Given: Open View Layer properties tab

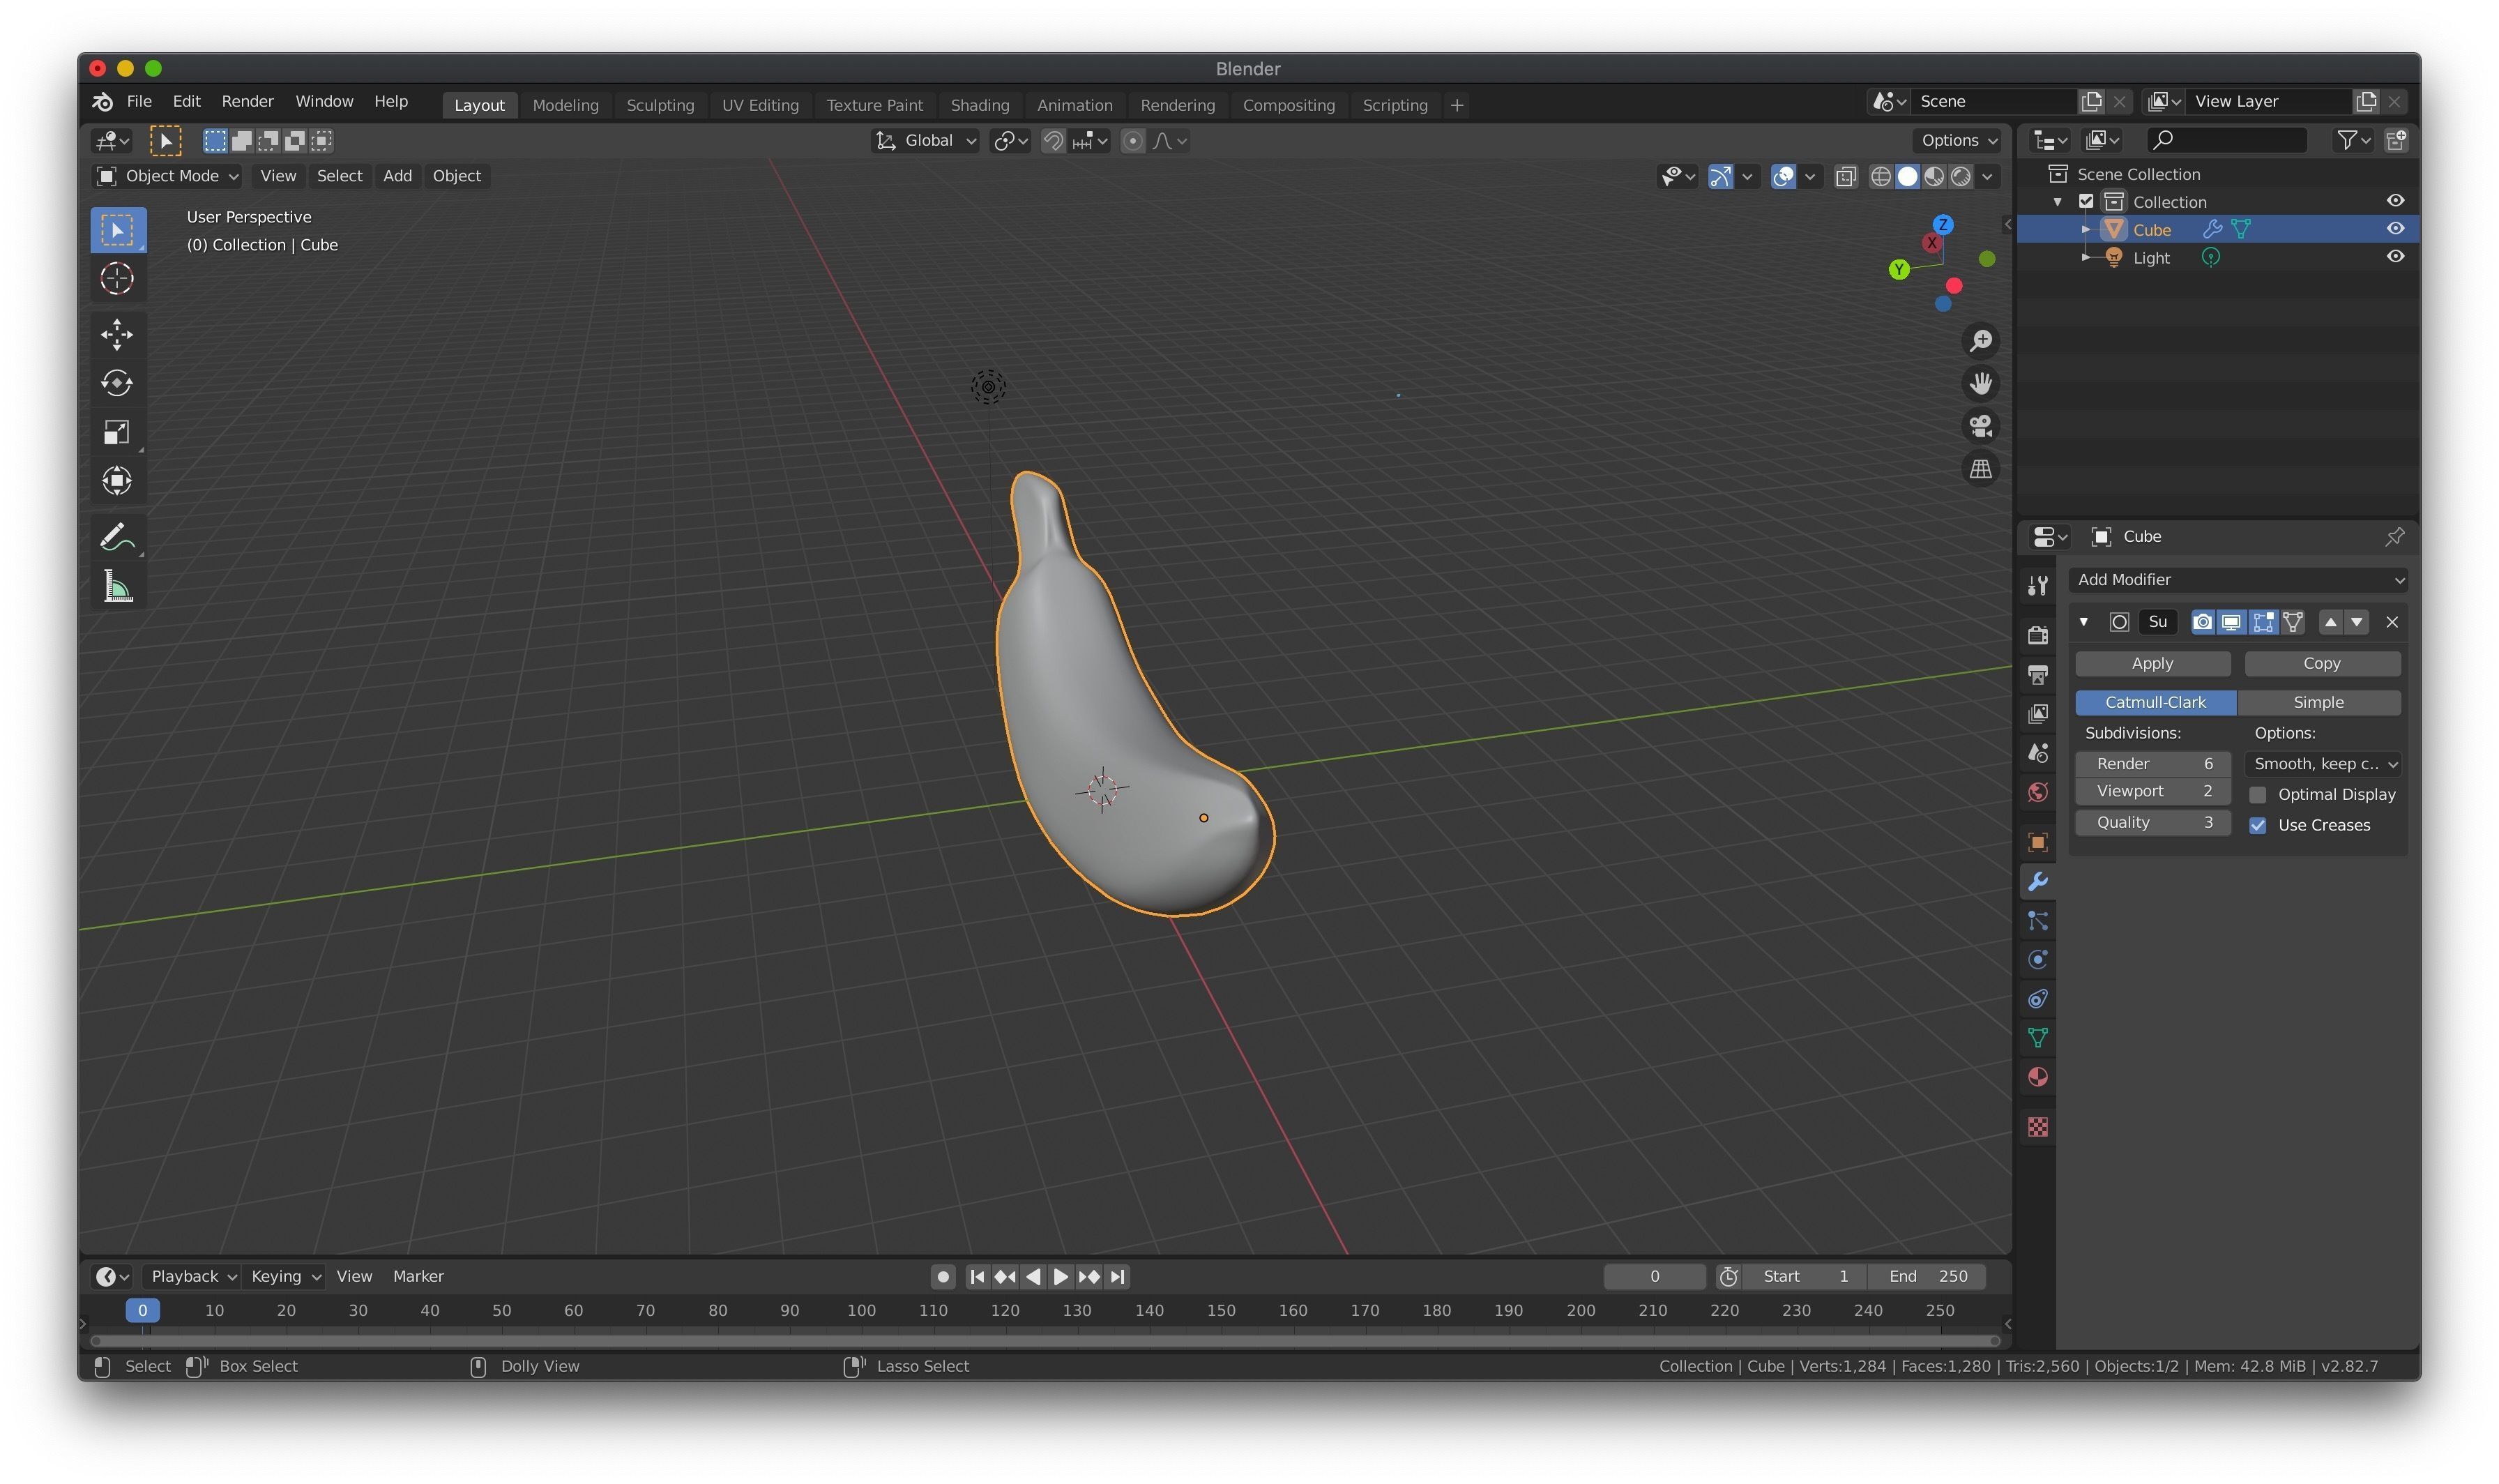Looking at the screenshot, I should (x=2038, y=714).
